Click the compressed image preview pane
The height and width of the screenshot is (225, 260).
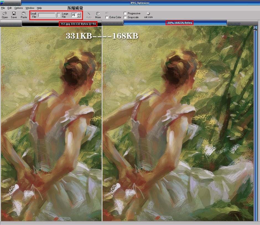pyautogui.click(x=178, y=123)
